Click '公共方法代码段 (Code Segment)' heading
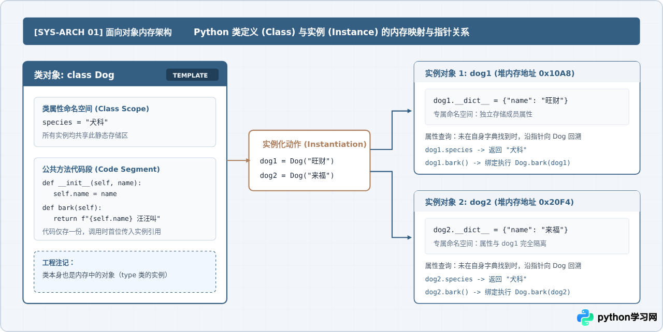Viewport: 663px width, 332px height. (x=101, y=169)
